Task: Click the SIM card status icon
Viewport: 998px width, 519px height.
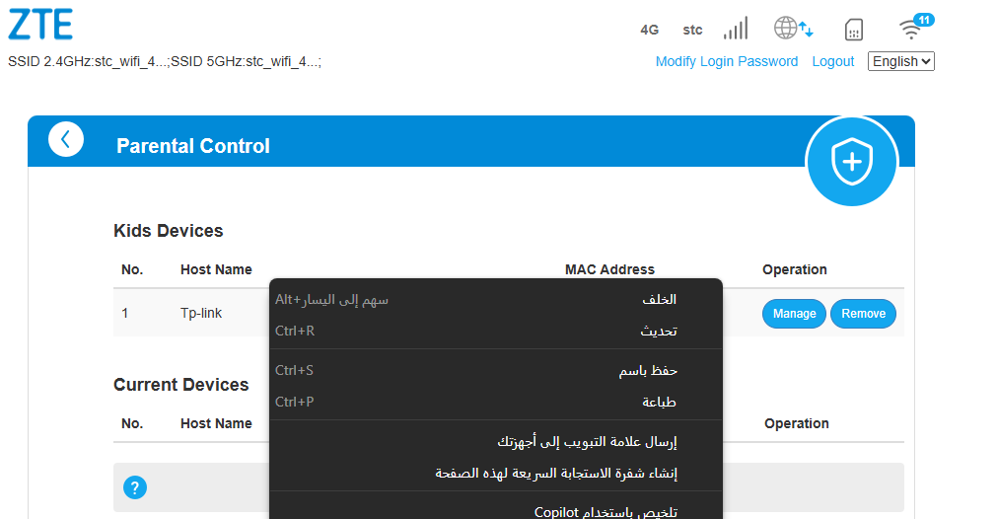Action: pos(854,30)
